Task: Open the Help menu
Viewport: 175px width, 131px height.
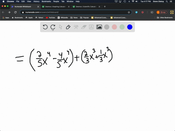Action: 78,1
